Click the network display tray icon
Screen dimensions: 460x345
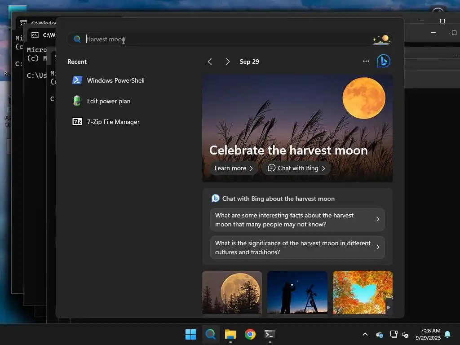[394, 334]
